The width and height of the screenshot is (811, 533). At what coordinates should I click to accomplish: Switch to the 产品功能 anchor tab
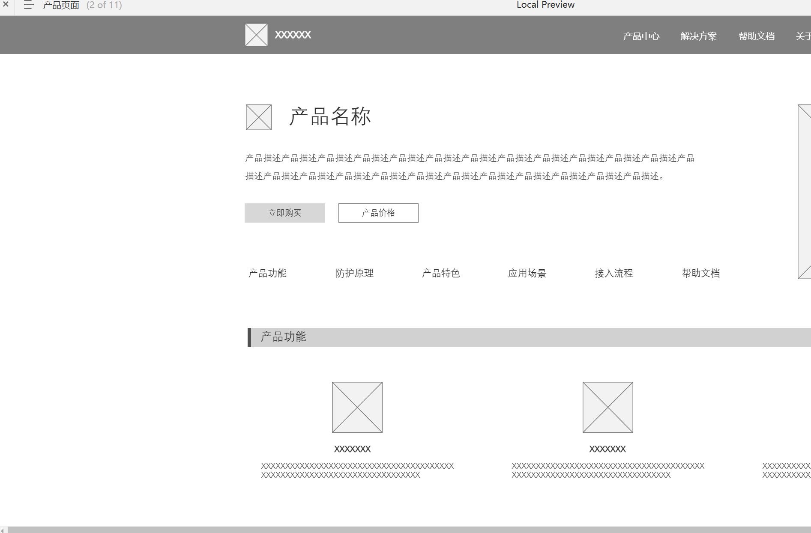(267, 273)
